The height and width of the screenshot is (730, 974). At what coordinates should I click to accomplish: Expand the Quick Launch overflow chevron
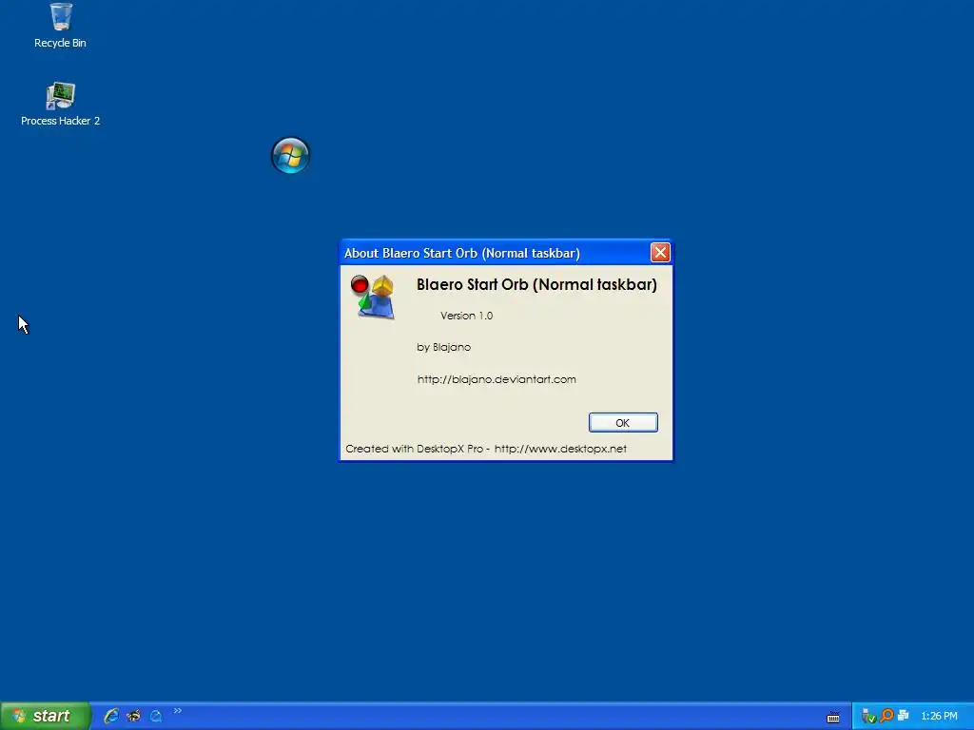tap(178, 711)
